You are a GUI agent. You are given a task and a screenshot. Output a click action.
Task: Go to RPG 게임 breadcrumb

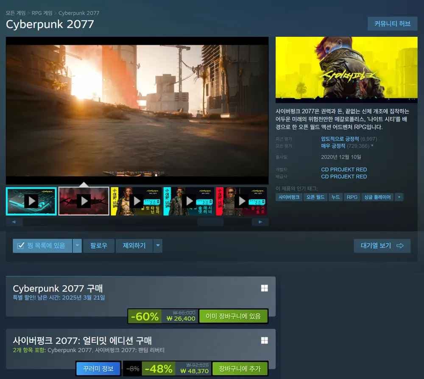point(42,13)
